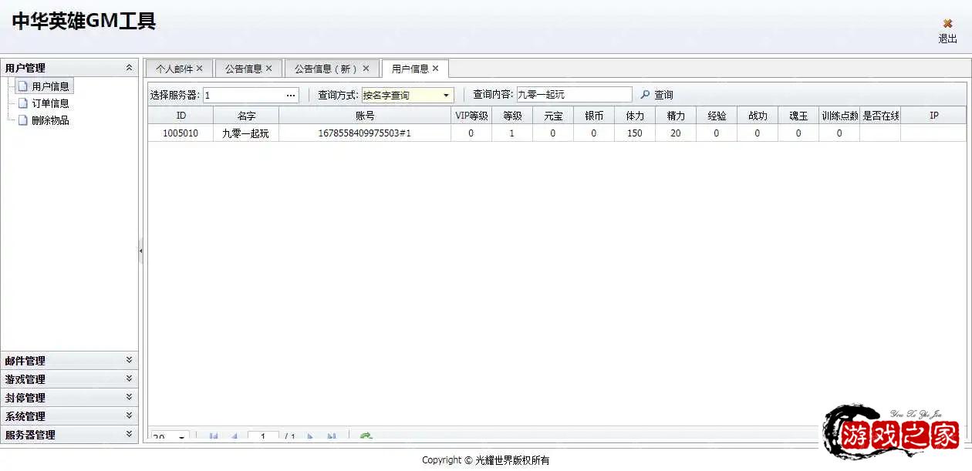
Task: Sort by the 元宝 column header
Action: (553, 115)
